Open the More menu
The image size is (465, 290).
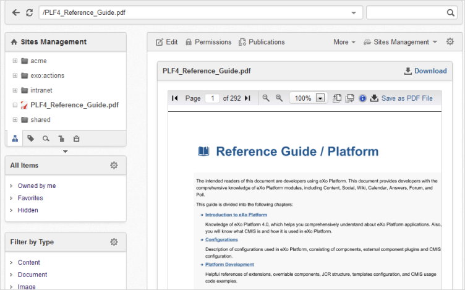344,42
